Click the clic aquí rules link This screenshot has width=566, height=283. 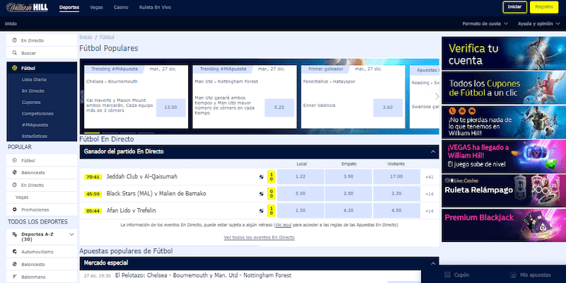[x=284, y=225]
